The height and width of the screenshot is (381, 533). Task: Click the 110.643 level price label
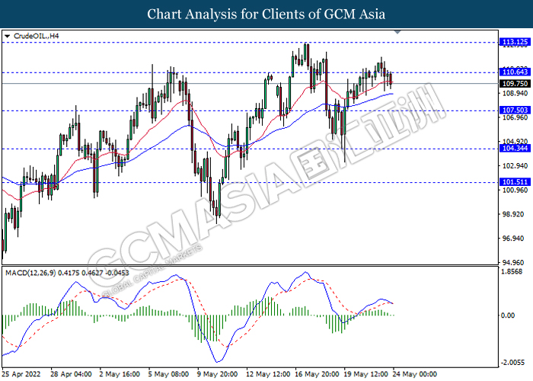[515, 72]
